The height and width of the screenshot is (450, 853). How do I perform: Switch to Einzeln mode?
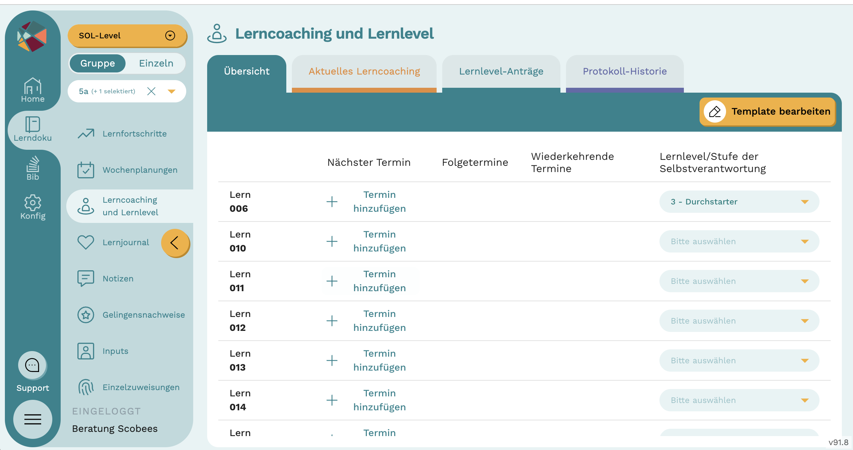156,63
